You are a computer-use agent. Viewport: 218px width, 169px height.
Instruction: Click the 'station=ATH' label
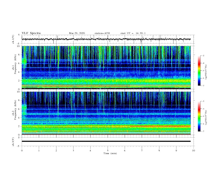coord(102,33)
